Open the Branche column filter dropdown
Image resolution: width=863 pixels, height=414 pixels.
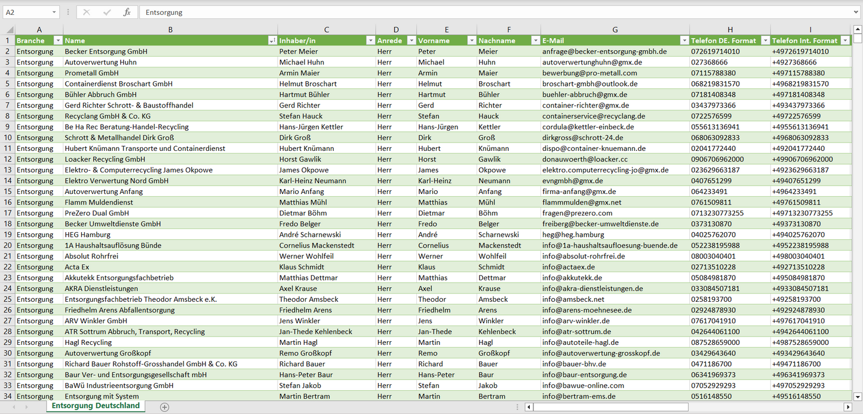(x=58, y=41)
